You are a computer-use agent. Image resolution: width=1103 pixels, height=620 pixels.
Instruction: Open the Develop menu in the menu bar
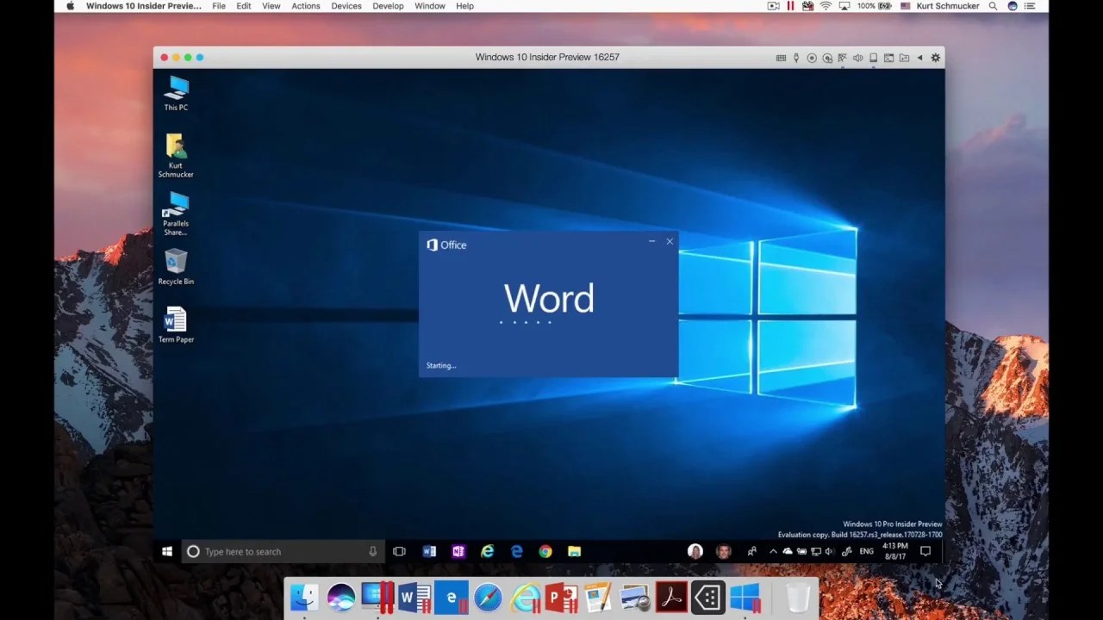click(388, 6)
